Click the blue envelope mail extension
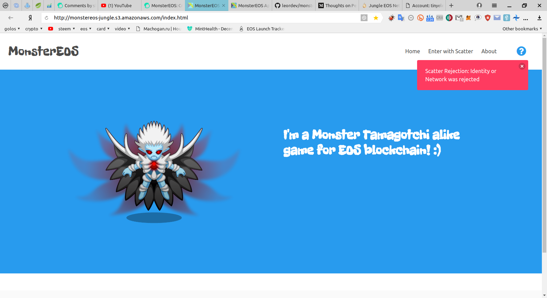The height and width of the screenshot is (298, 547). pos(497,18)
